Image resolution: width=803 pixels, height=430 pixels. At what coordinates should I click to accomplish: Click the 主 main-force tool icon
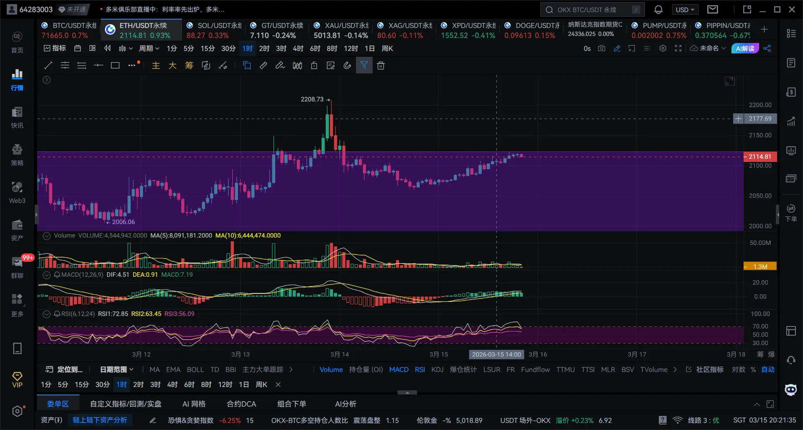tap(156, 65)
